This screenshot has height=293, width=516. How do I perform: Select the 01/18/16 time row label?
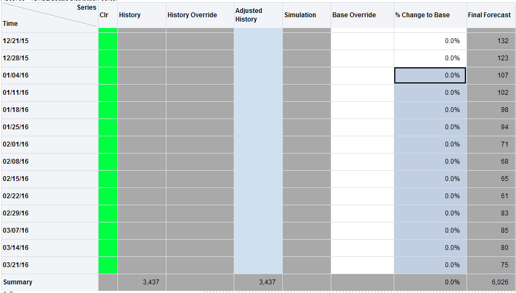[x=50, y=110]
